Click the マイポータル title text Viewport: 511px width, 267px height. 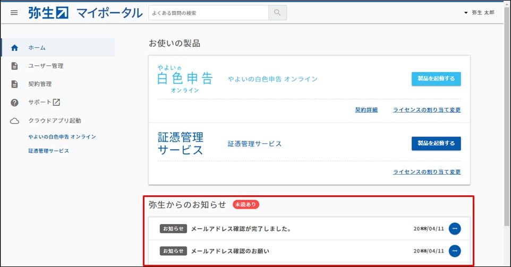click(x=109, y=13)
